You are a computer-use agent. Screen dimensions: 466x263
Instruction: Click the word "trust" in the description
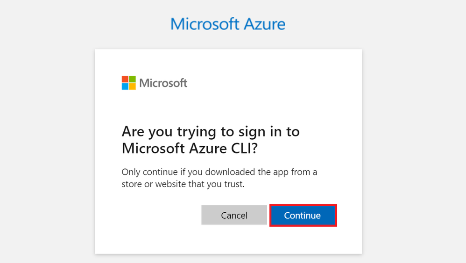pos(233,184)
